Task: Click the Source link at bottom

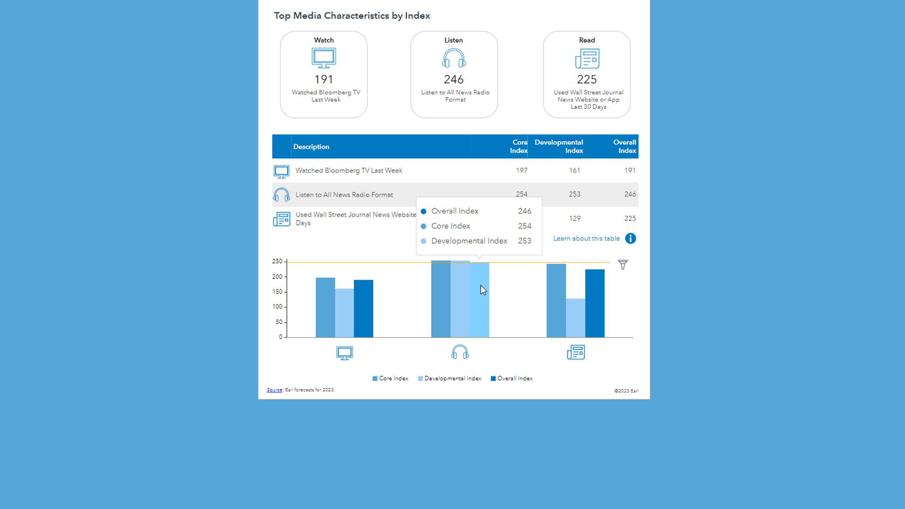Action: (x=274, y=390)
